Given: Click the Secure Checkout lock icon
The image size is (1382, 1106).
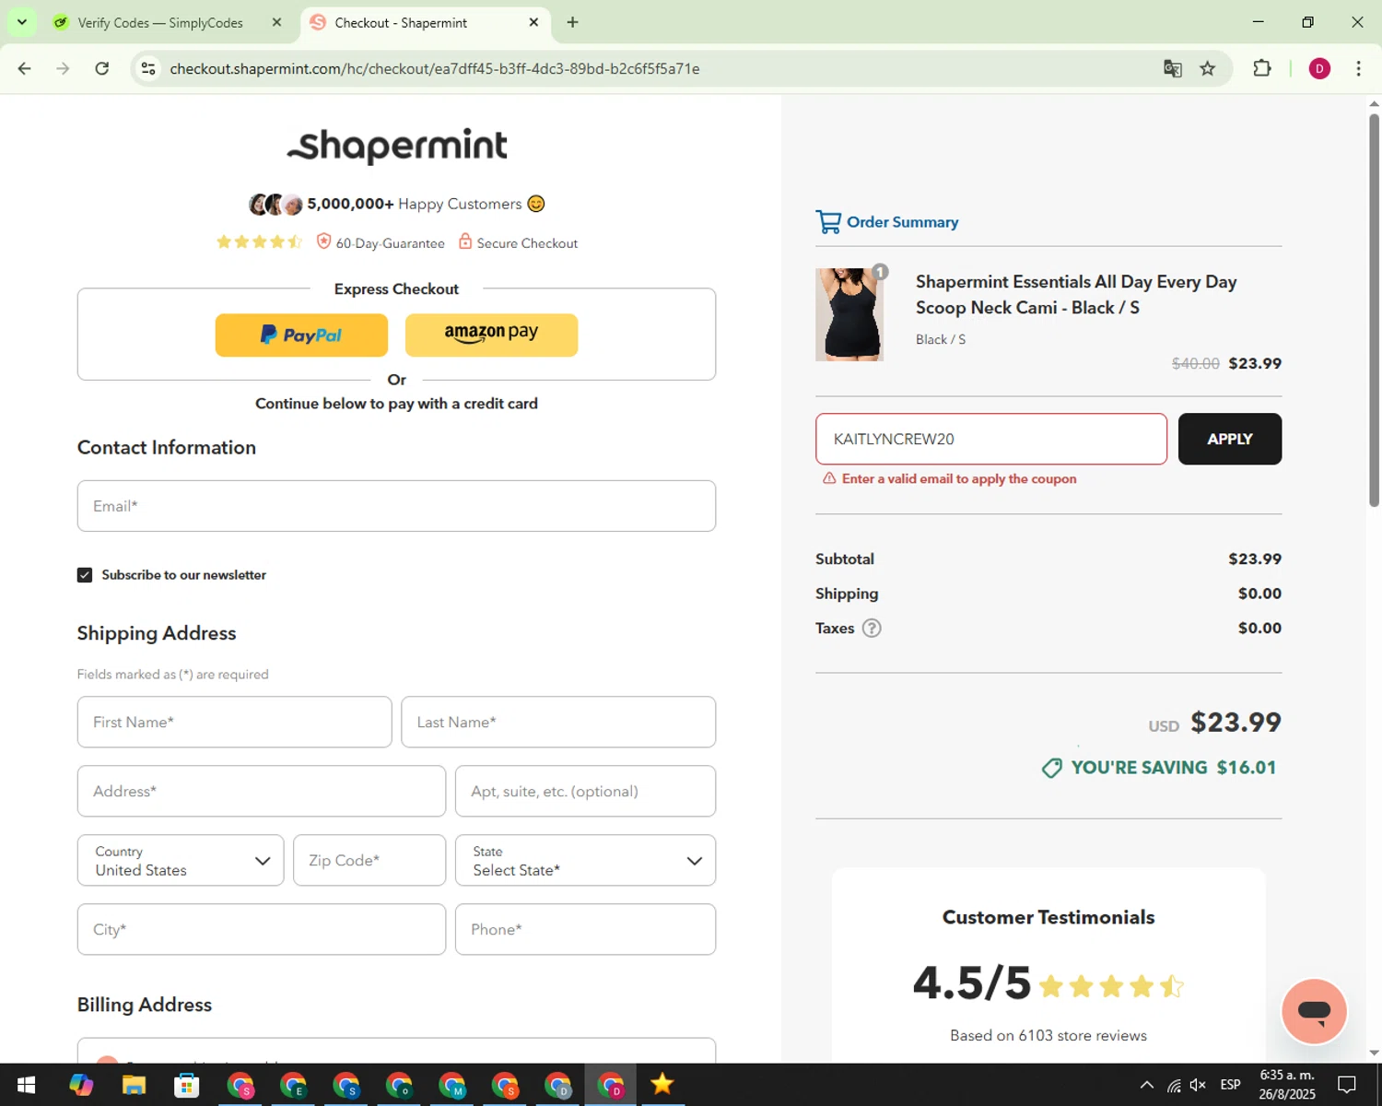Looking at the screenshot, I should (465, 241).
